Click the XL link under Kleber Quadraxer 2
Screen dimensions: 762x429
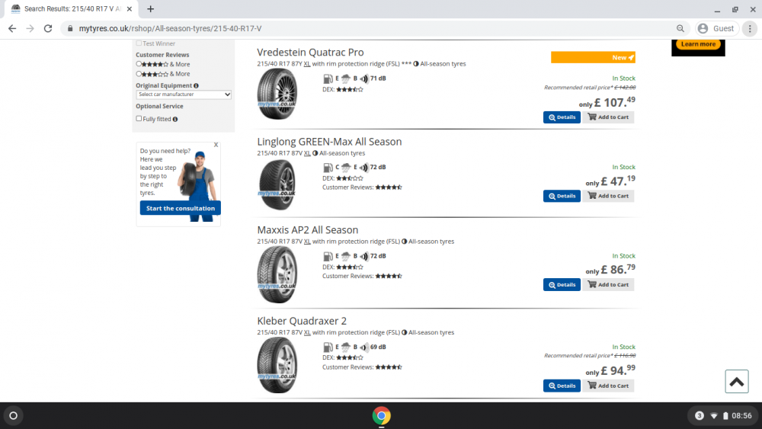pos(307,332)
